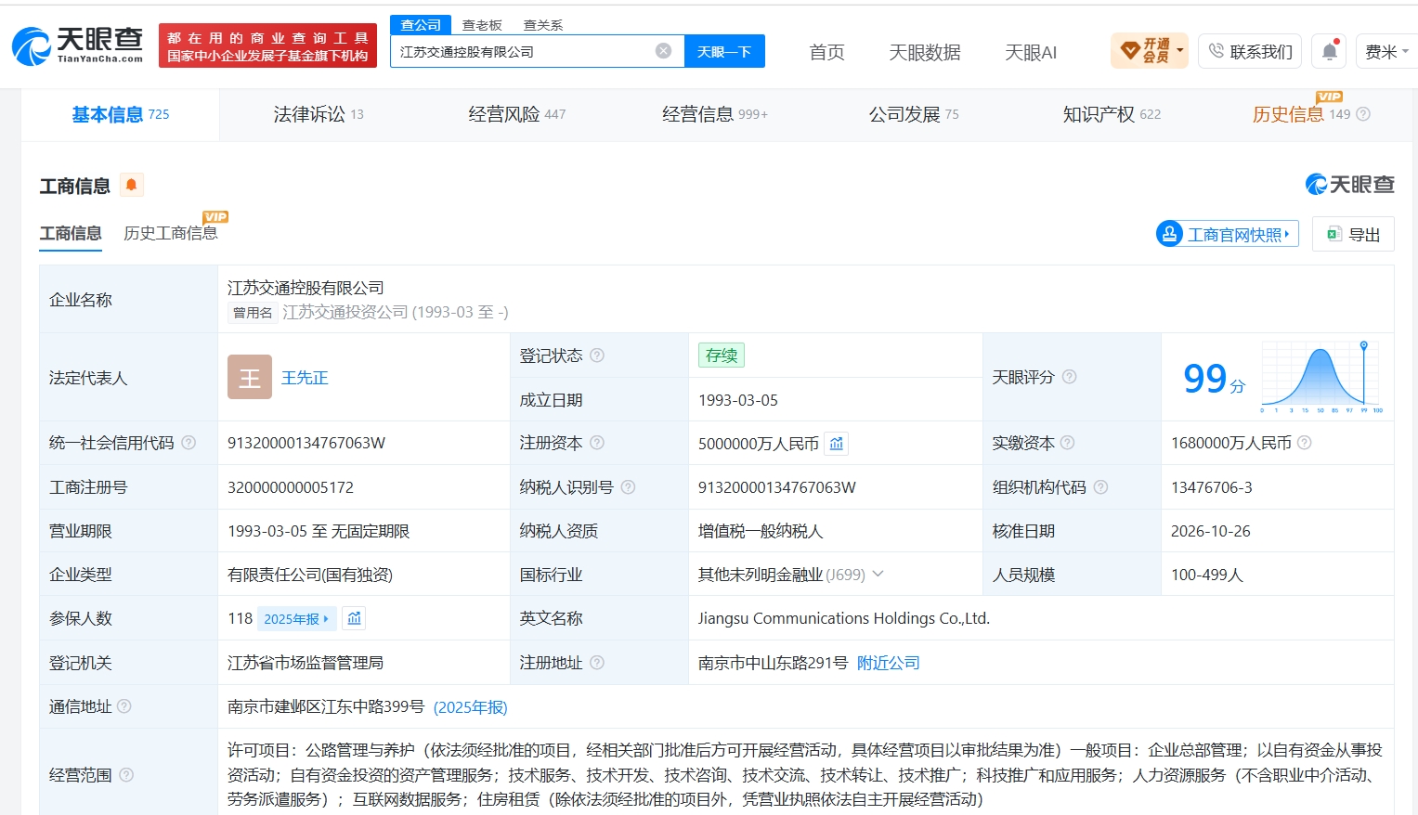Select the 查老板 search tab

coord(482,25)
